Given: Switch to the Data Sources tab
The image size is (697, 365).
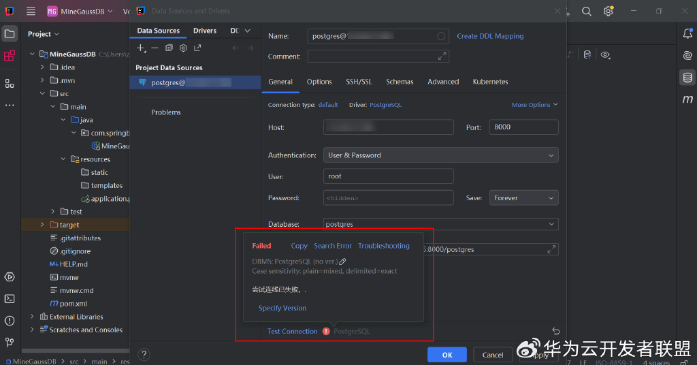Looking at the screenshot, I should click(158, 31).
